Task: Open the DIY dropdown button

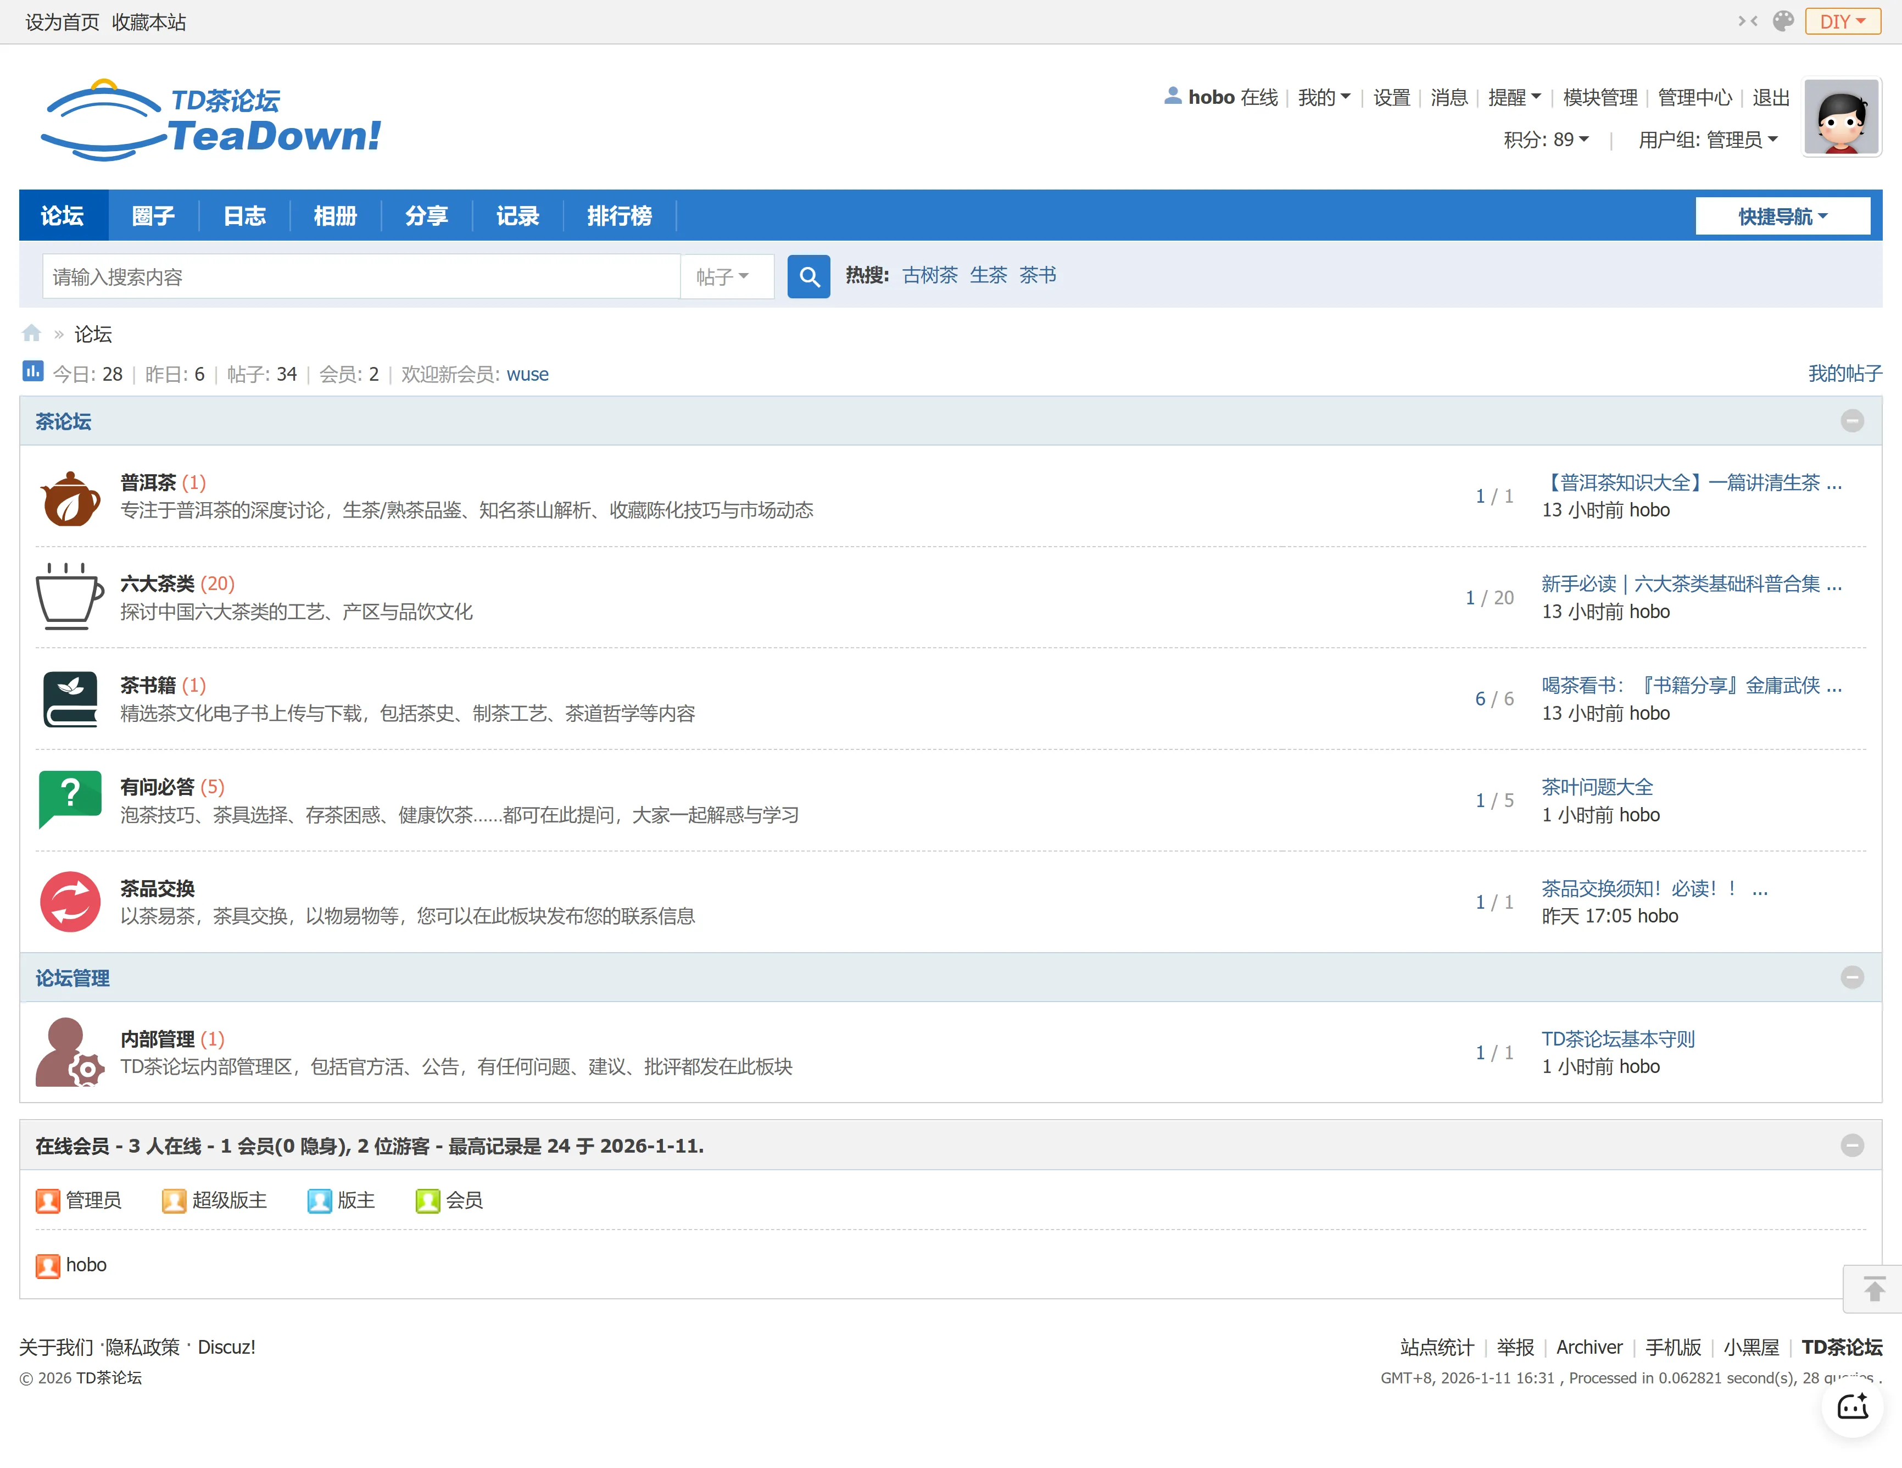Action: point(1842,21)
